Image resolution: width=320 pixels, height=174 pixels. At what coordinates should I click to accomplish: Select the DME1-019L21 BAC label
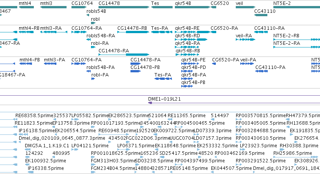[x=164, y=99]
